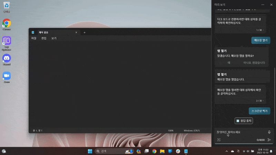Choose 아니요, 괜찮습니다 in the prompt

(254, 63)
